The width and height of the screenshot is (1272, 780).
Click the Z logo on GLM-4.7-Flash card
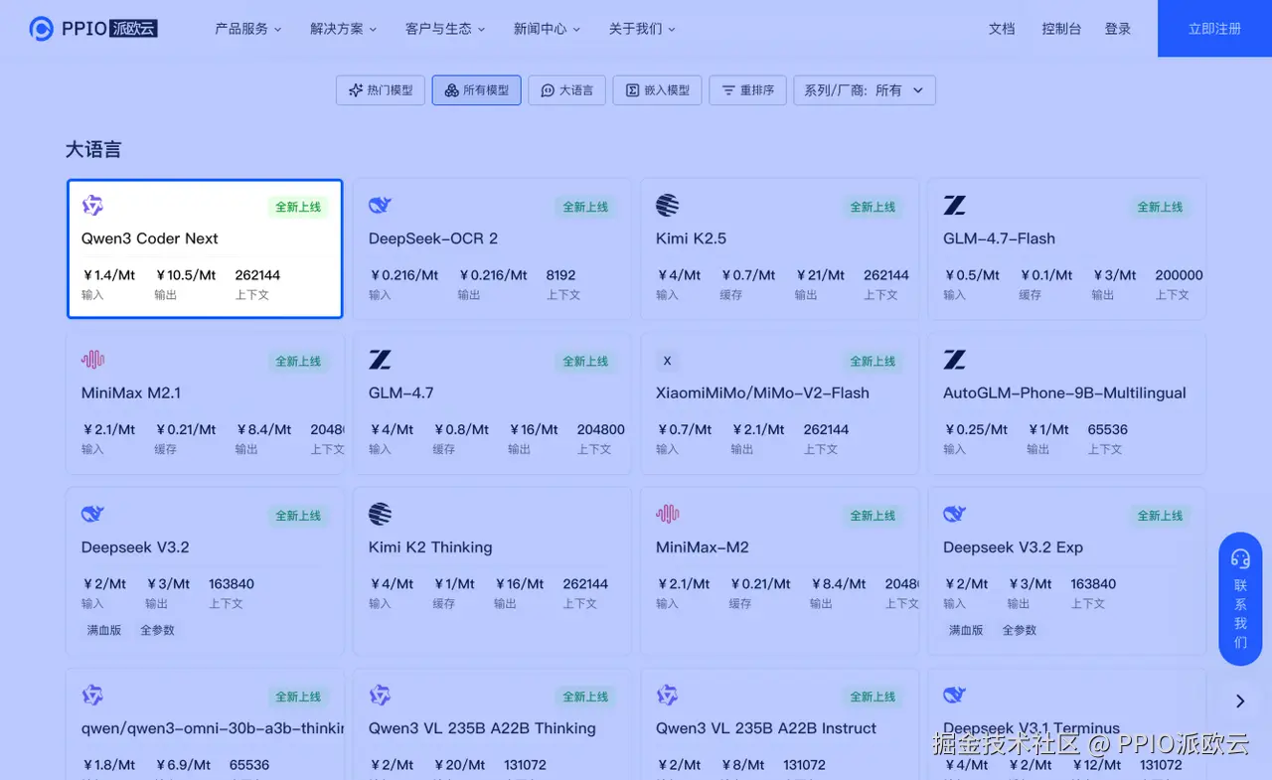(x=954, y=206)
